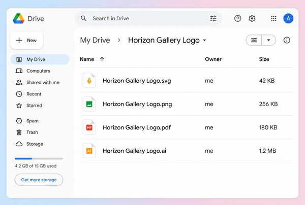Click the Google Drive logo

click(18, 19)
